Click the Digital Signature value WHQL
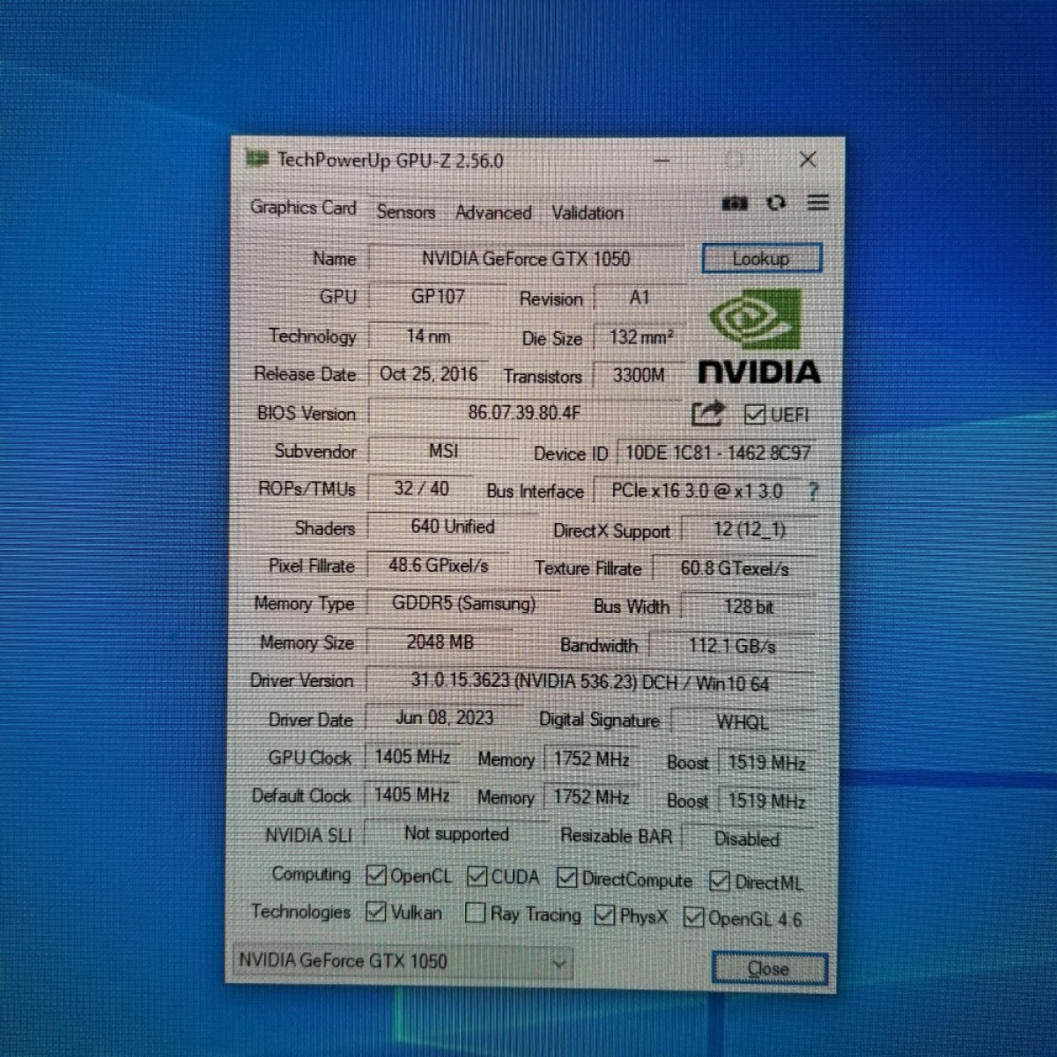The width and height of the screenshot is (1057, 1057). (x=743, y=722)
